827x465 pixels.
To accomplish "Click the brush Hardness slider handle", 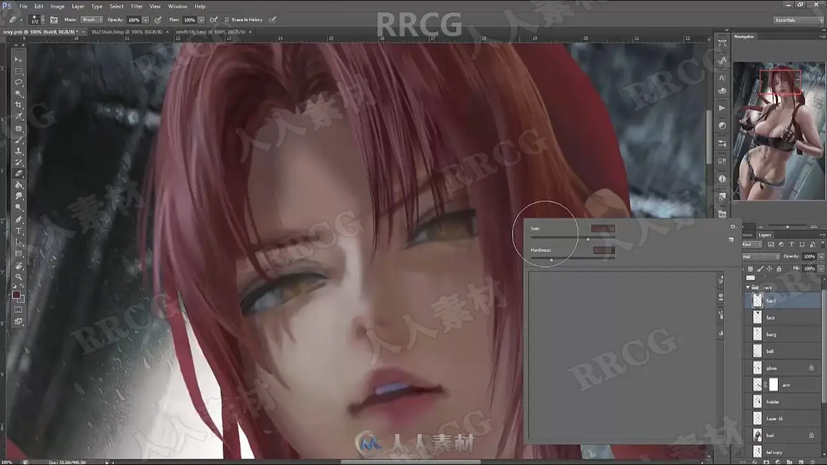I will [x=551, y=260].
